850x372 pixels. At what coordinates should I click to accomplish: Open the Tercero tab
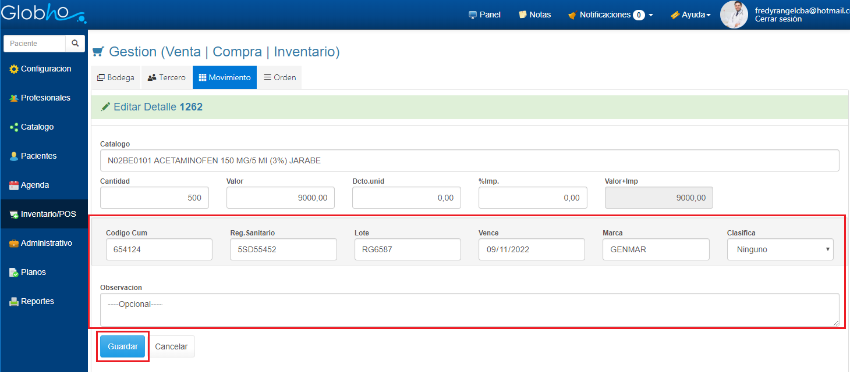click(x=167, y=77)
